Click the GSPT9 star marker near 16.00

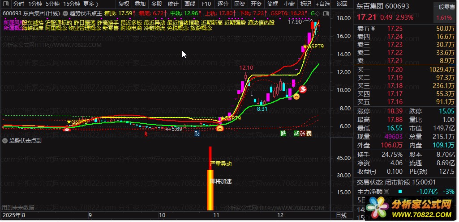click(x=313, y=46)
